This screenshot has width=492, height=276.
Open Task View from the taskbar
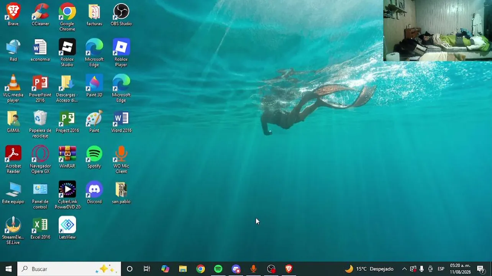(x=147, y=269)
